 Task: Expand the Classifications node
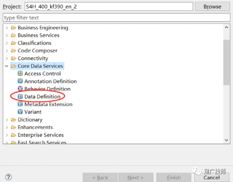coord(7,43)
